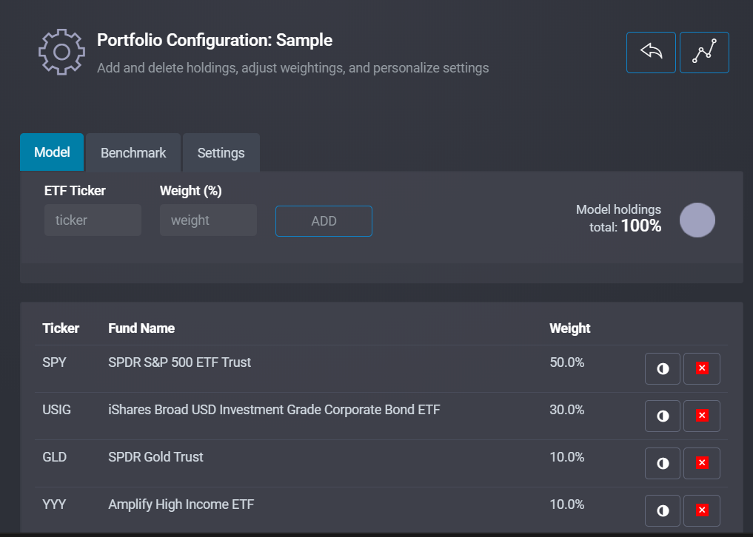Focus the weight percentage input
753x537 pixels.
pos(208,220)
